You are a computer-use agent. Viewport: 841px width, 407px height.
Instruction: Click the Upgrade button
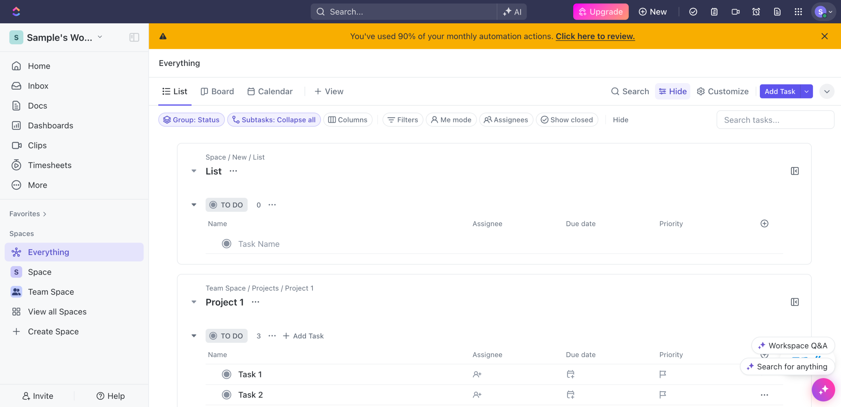601,12
